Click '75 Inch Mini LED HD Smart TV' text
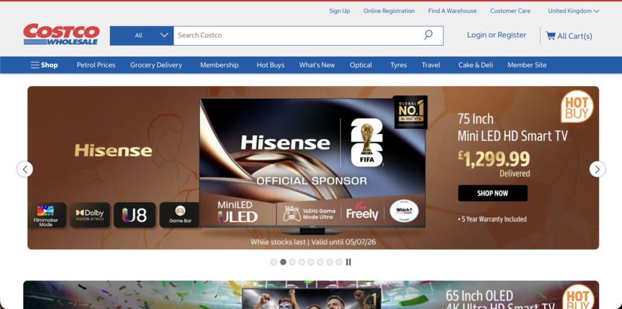 point(513,127)
